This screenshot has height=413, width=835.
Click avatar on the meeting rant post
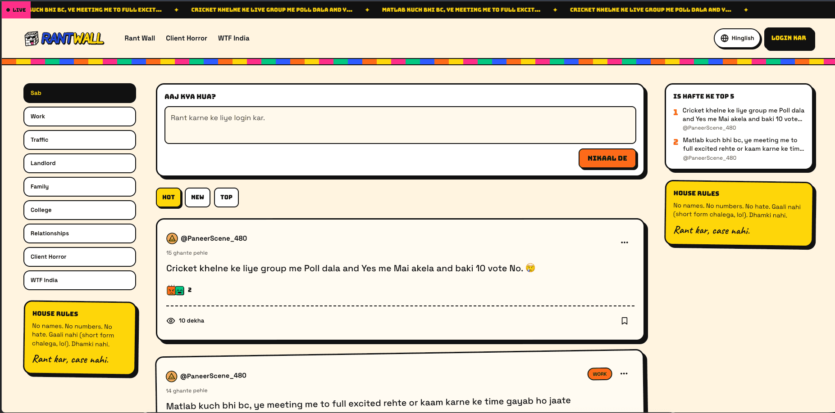coord(171,376)
